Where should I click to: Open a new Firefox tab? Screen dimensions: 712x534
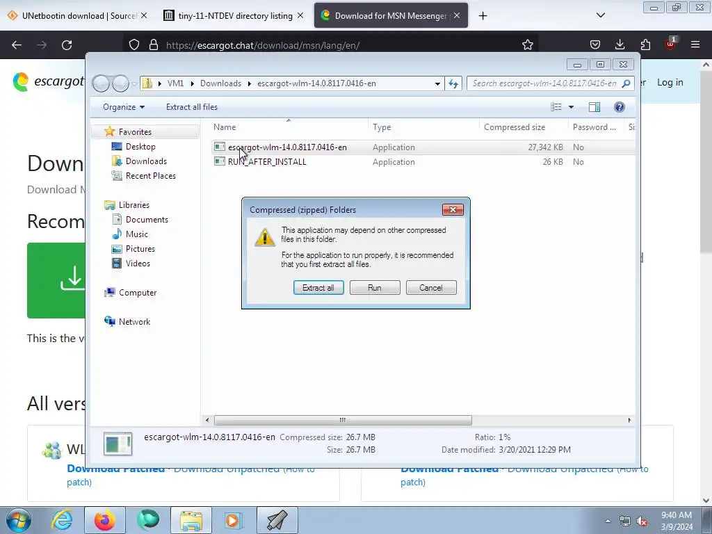pyautogui.click(x=483, y=16)
